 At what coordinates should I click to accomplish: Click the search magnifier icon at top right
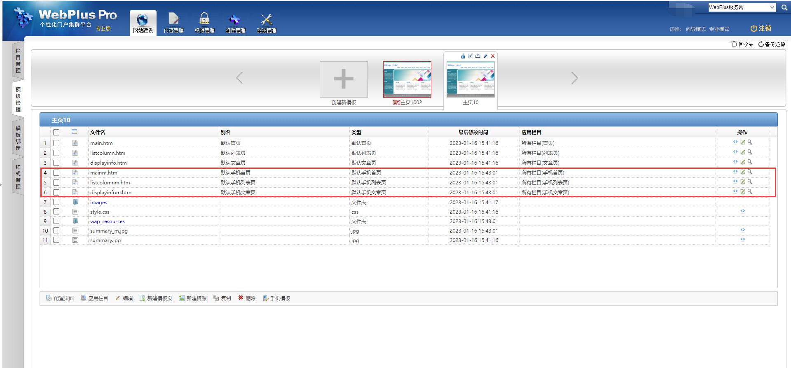pos(784,7)
